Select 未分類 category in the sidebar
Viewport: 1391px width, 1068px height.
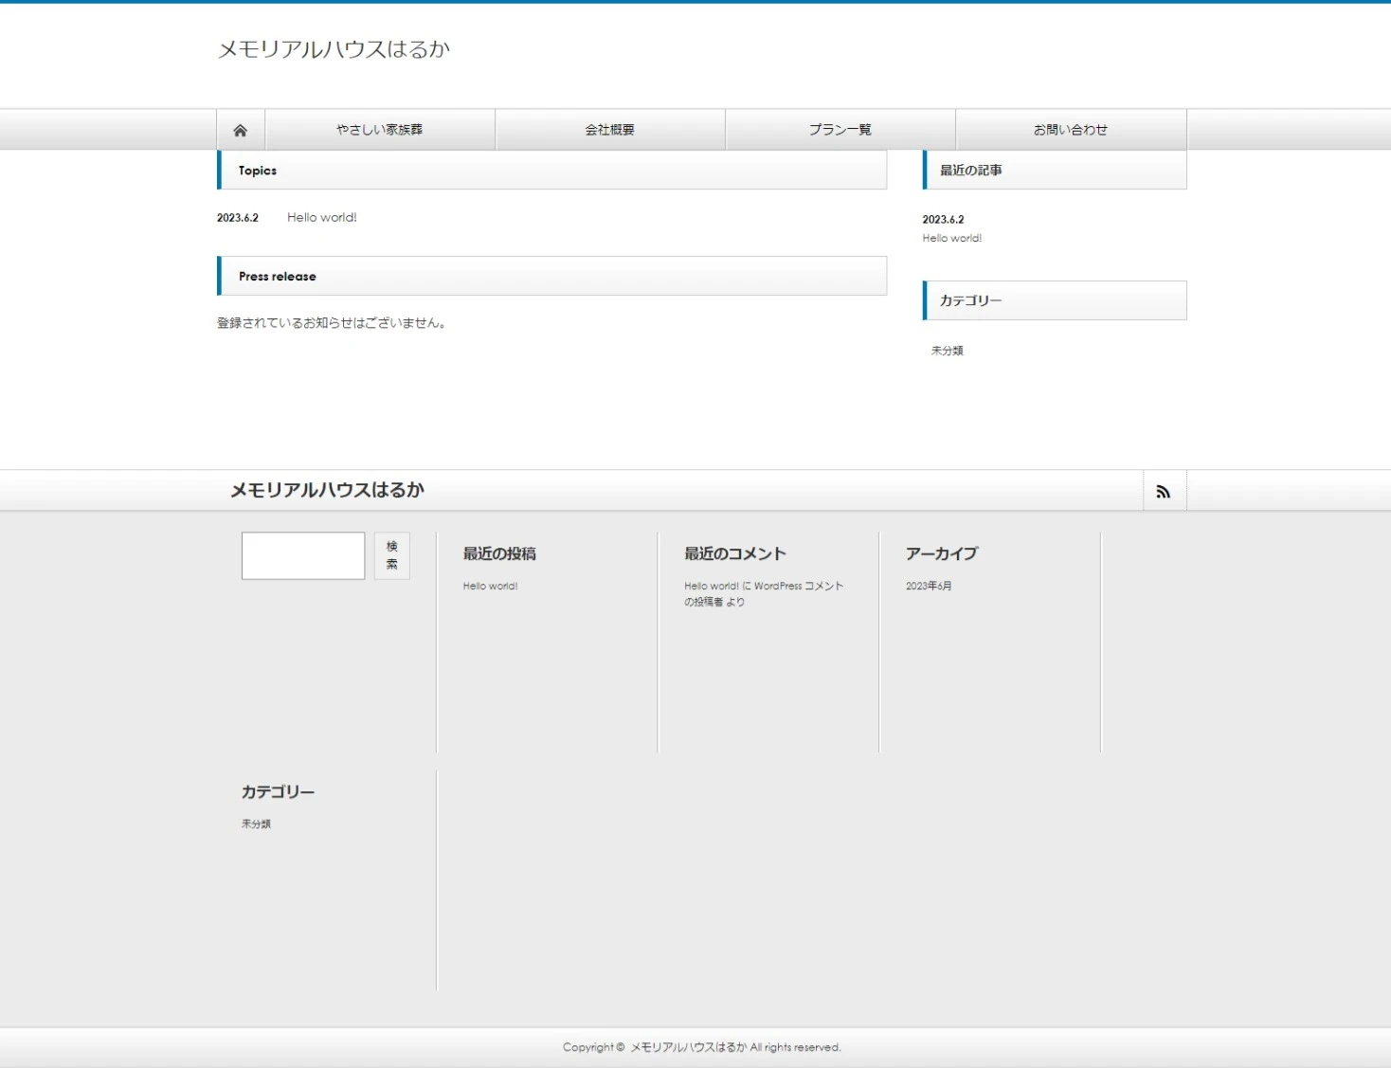[x=947, y=351]
